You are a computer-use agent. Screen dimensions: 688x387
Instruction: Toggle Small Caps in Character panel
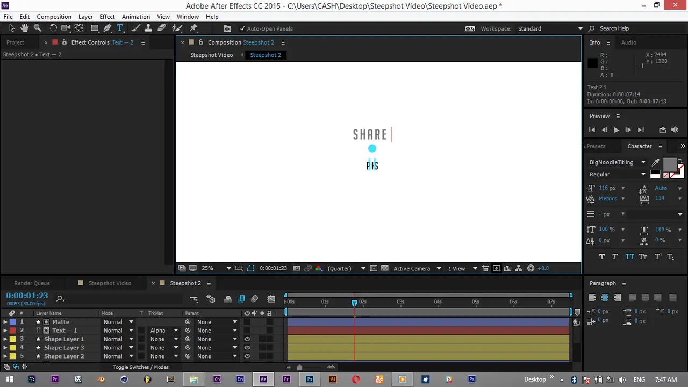click(x=643, y=257)
